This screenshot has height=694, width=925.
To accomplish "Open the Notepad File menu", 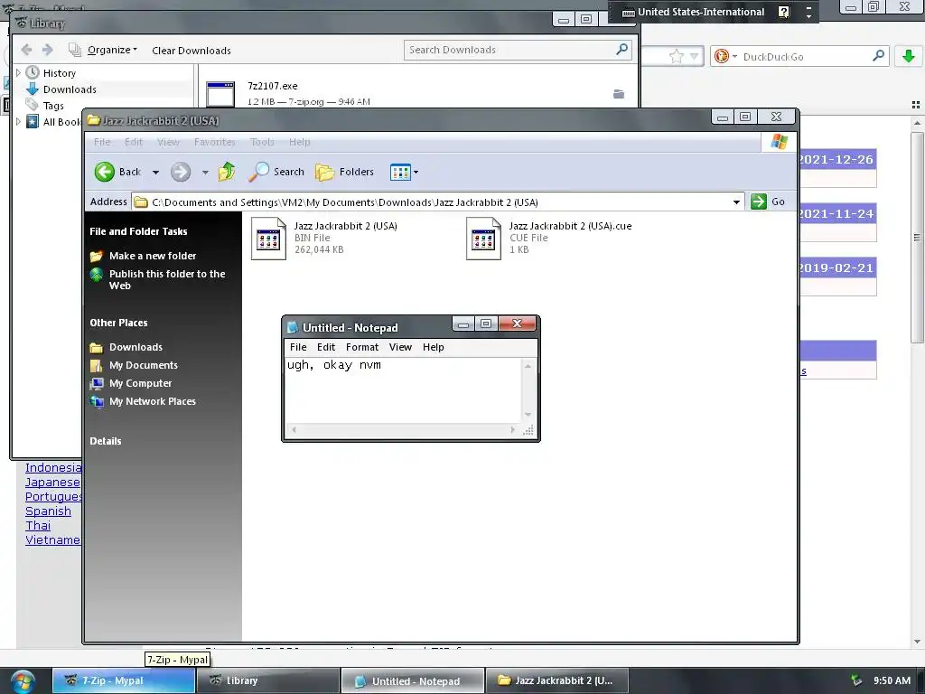I will 298,347.
